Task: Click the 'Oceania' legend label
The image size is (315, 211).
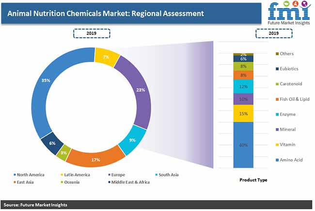Action: (x=72, y=182)
